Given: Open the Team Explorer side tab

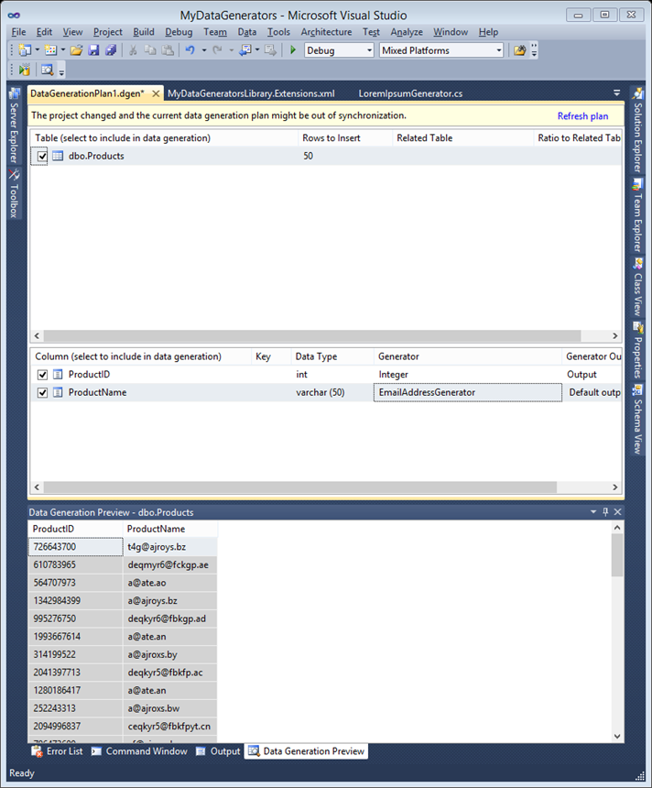Looking at the screenshot, I should click(638, 215).
